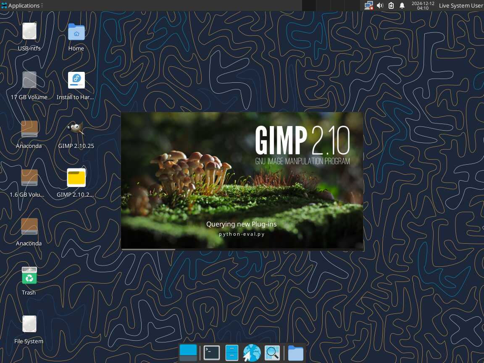Launch Install to Hard Drive icon

pyautogui.click(x=76, y=80)
